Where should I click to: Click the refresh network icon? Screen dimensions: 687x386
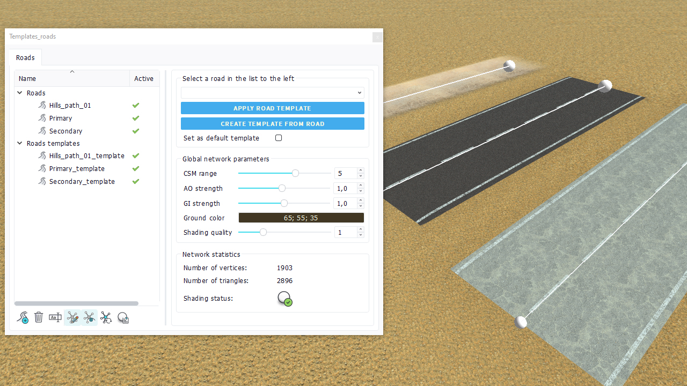pyautogui.click(x=106, y=318)
